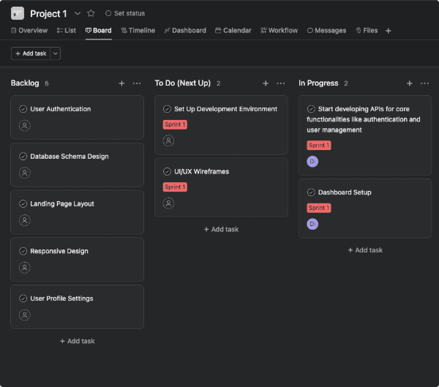This screenshot has height=387, width=439.
Task: Open the Dashboard Setup card
Action: pyautogui.click(x=365, y=208)
